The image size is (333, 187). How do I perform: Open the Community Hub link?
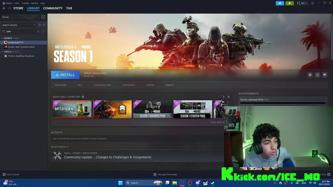[x=102, y=85]
